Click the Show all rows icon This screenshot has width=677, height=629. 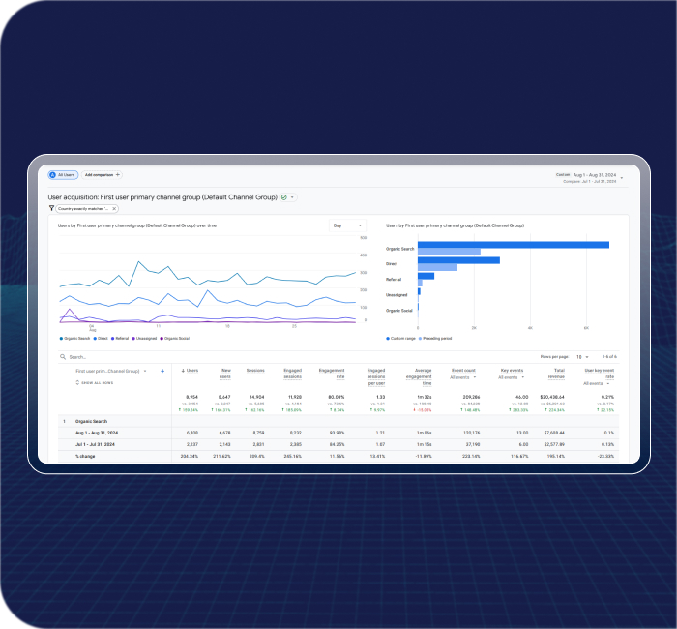pos(77,383)
